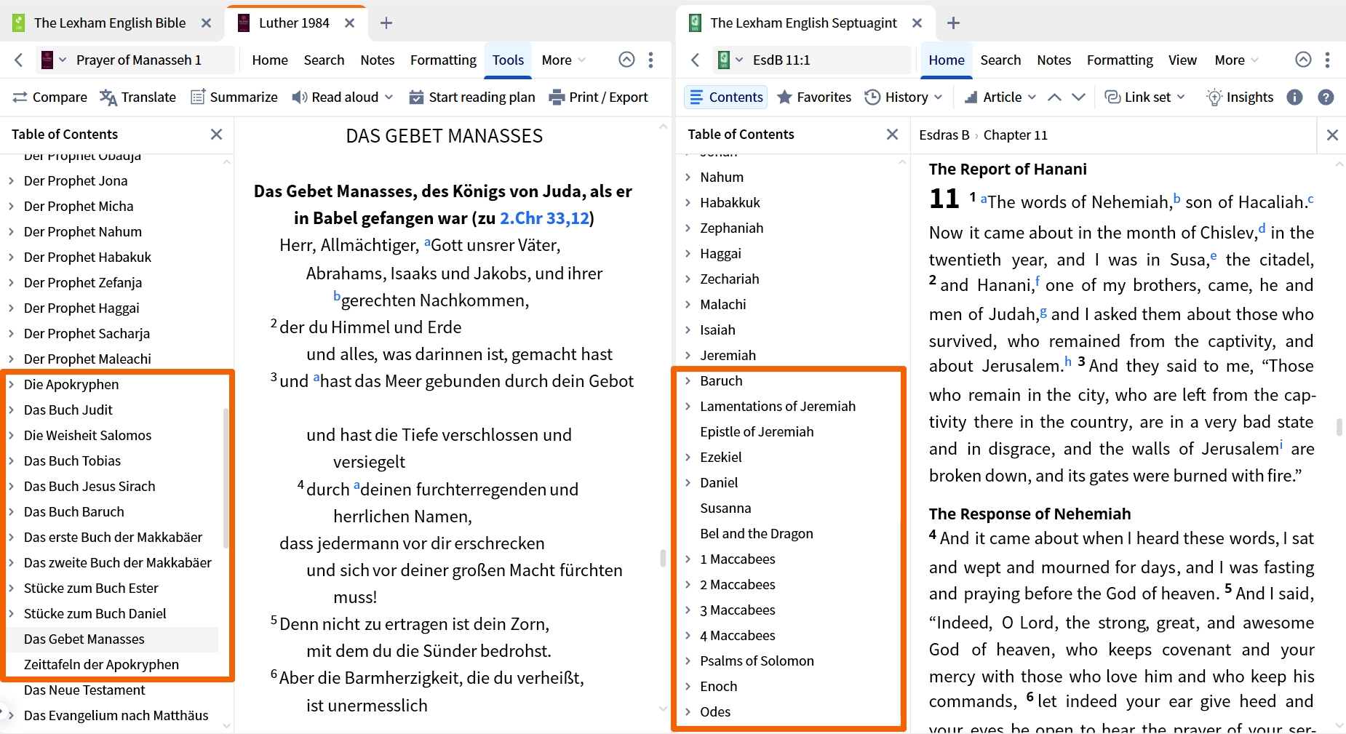This screenshot has height=734, width=1346.
Task: Open the Translate tool
Action: click(x=138, y=97)
